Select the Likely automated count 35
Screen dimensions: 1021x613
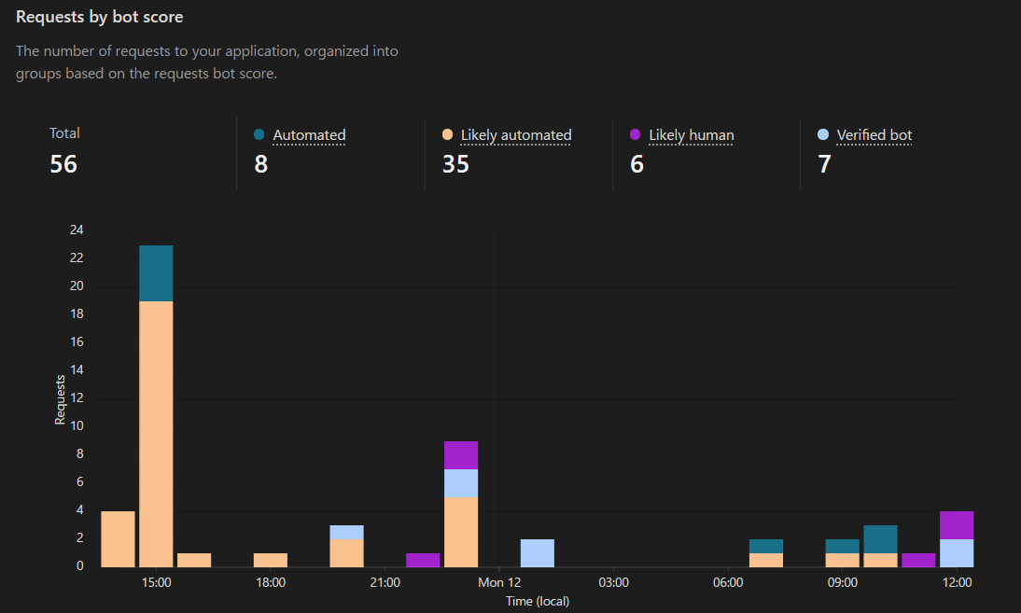tap(455, 164)
